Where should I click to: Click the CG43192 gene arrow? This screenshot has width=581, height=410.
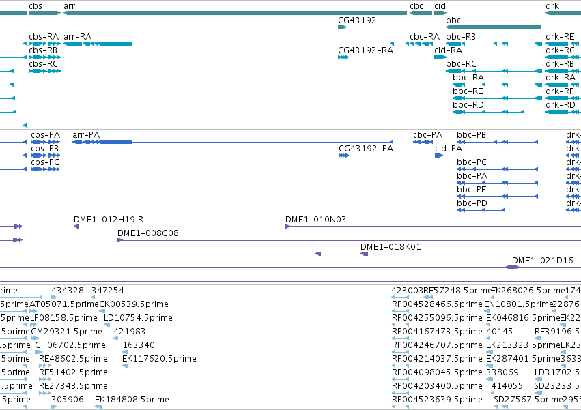coord(342,27)
